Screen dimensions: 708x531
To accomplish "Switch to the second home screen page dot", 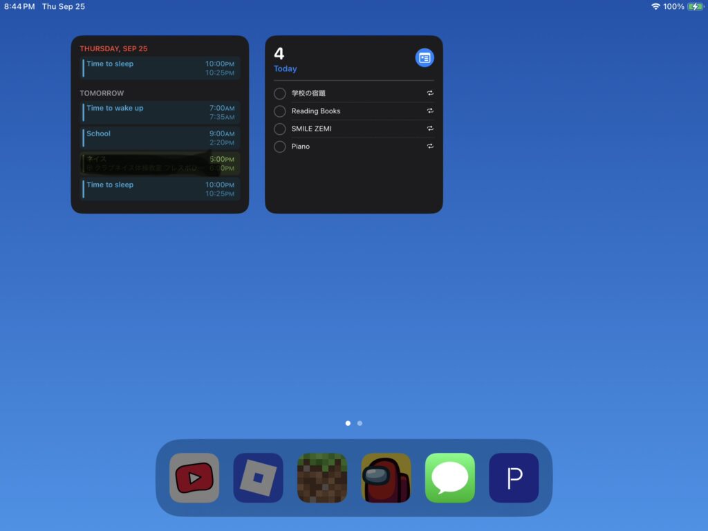I will coord(360,423).
